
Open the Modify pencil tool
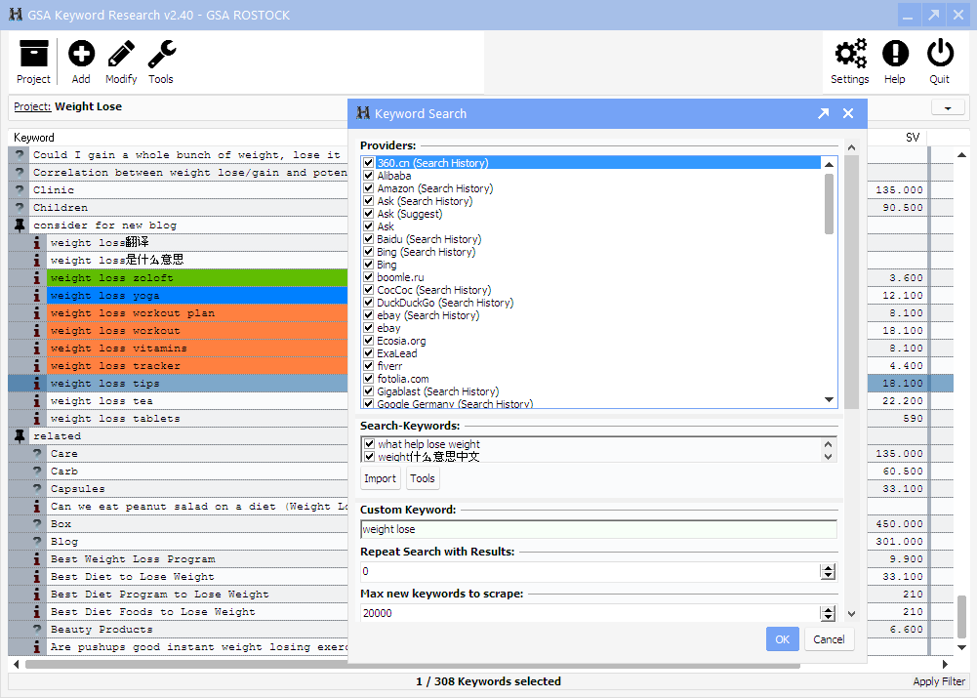[121, 62]
